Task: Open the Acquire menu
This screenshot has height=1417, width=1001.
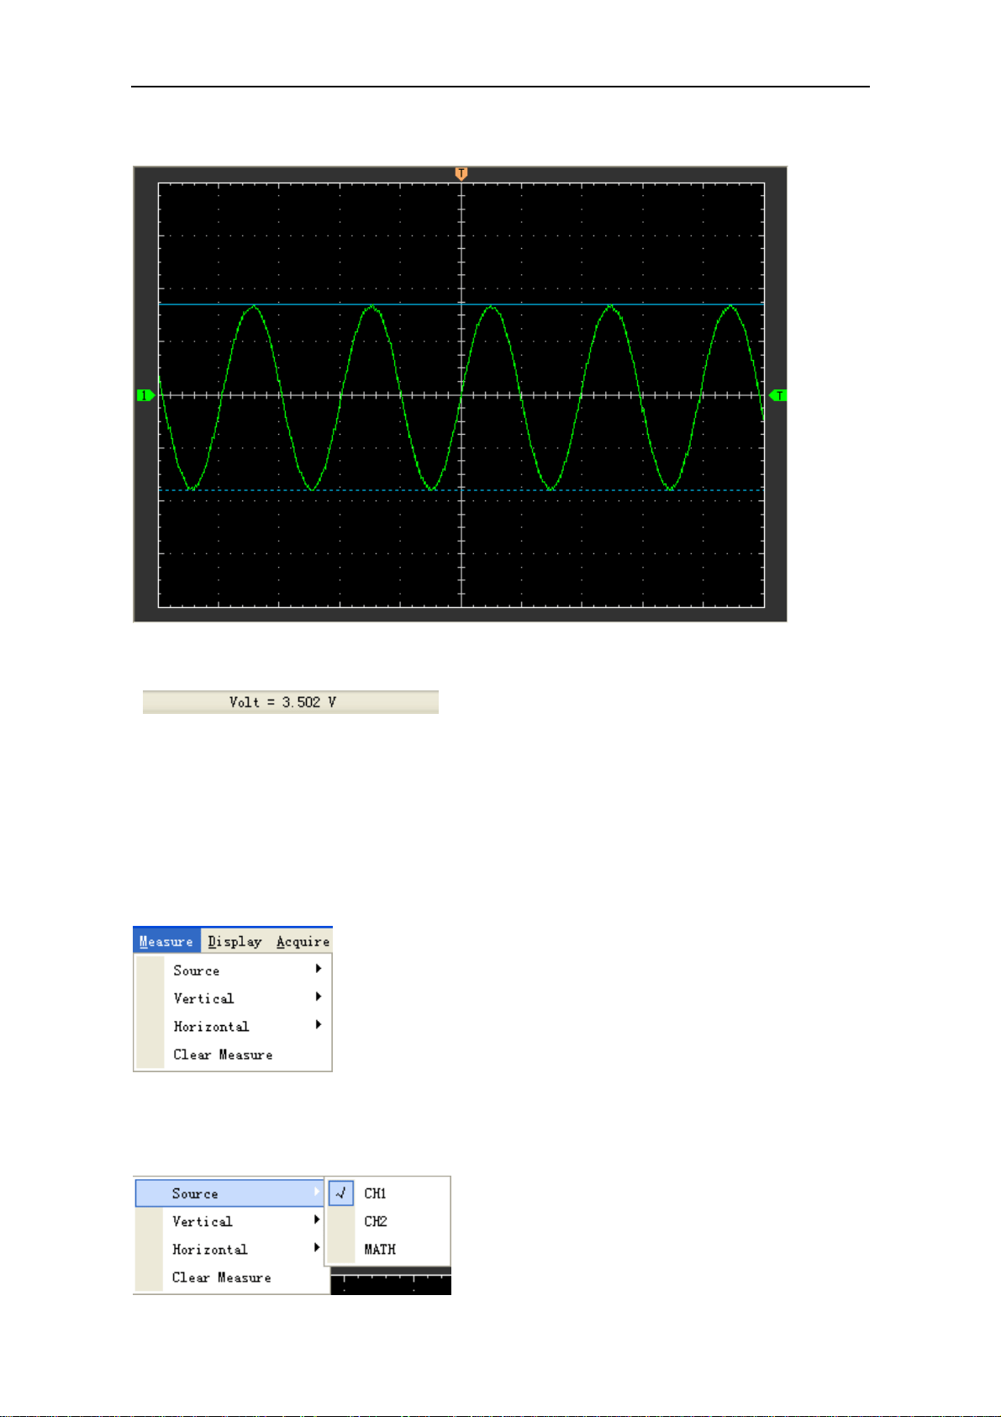Action: coord(303,941)
